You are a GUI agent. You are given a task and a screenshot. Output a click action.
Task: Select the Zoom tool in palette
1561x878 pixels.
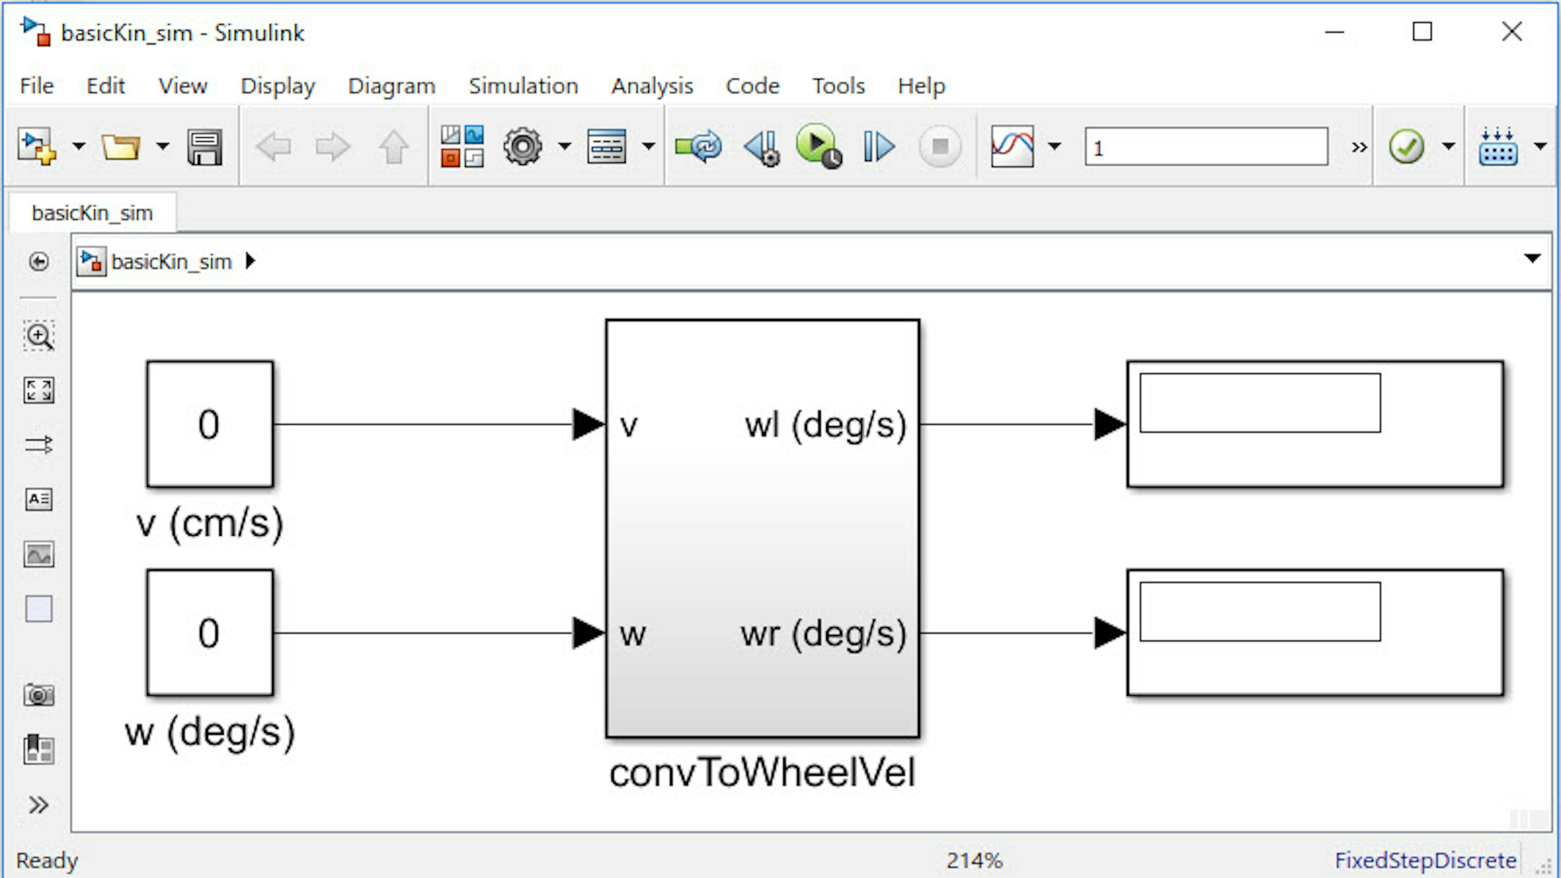click(x=39, y=336)
